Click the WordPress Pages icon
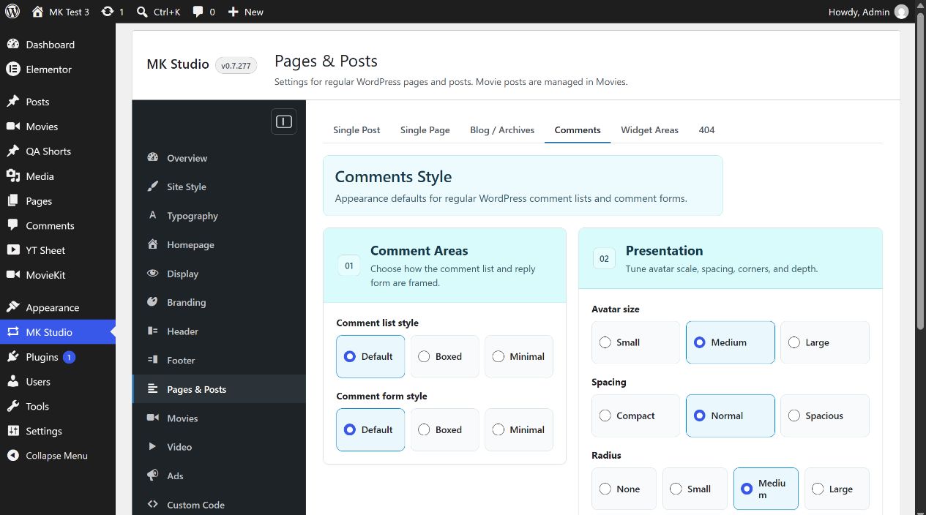This screenshot has height=515, width=926. 12,201
